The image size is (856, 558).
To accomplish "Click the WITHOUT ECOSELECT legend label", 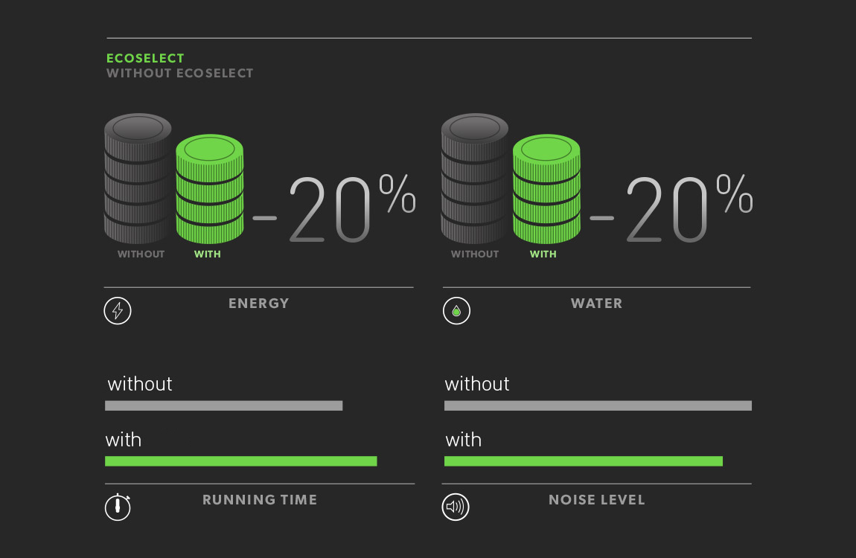I will pos(180,73).
